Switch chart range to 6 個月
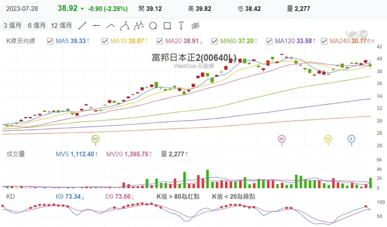 [37, 26]
